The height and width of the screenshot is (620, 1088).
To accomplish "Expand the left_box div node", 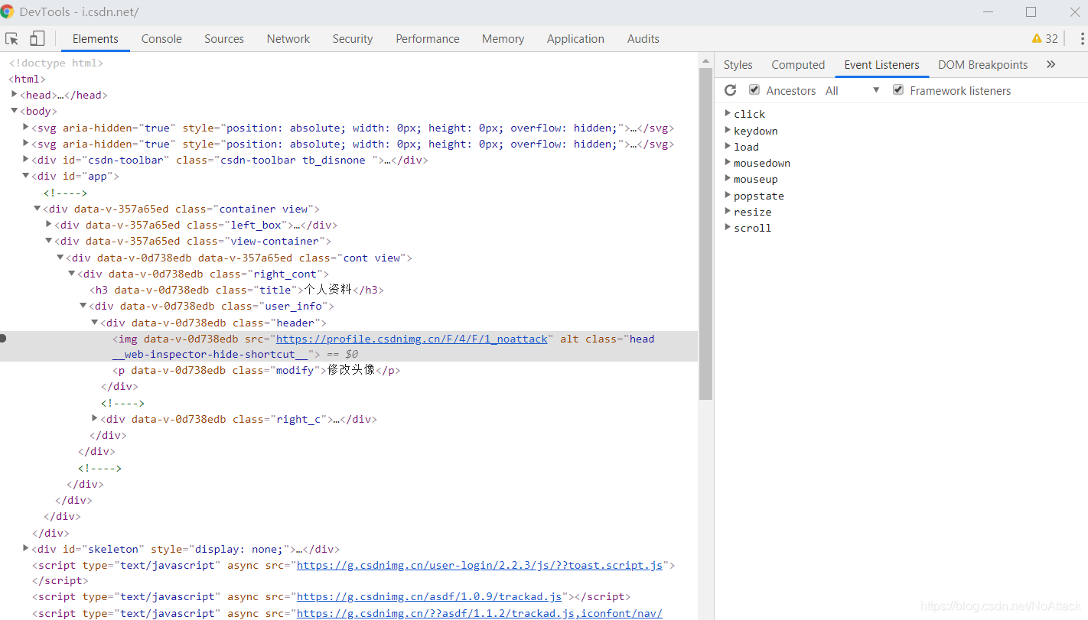I will coord(49,225).
